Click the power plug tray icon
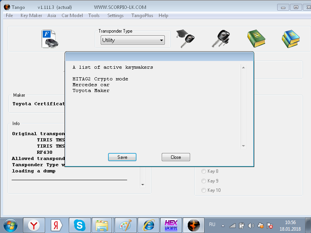 241,226
